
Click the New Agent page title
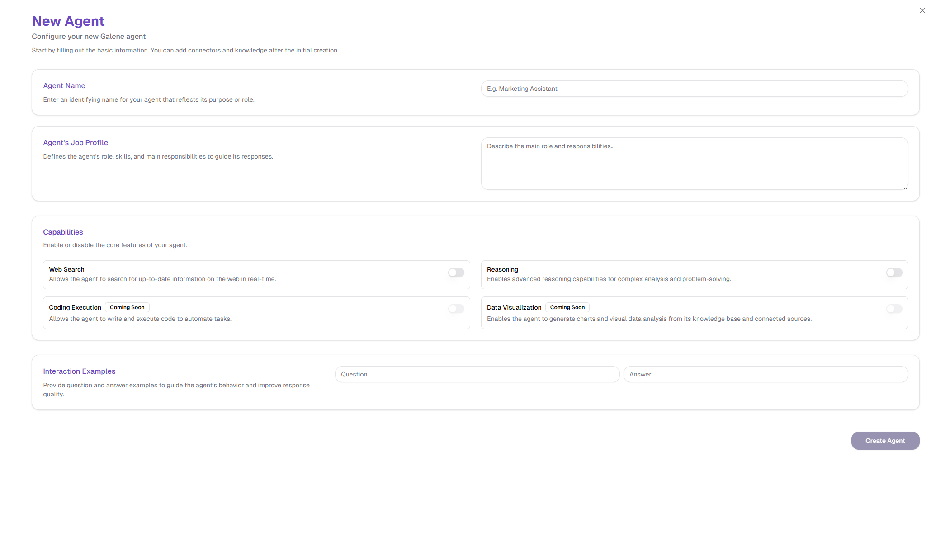pyautogui.click(x=68, y=21)
